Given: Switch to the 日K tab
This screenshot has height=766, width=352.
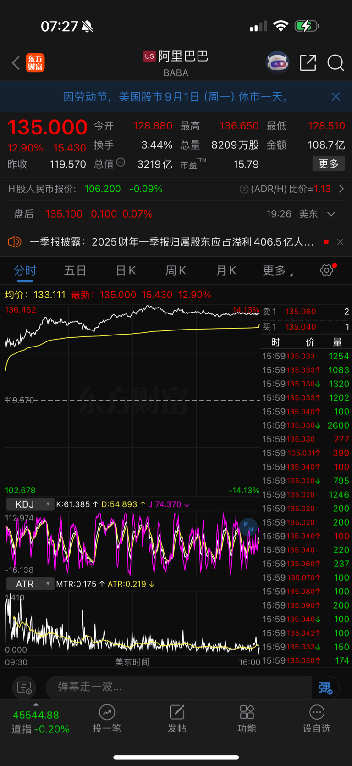Looking at the screenshot, I should click(x=126, y=271).
